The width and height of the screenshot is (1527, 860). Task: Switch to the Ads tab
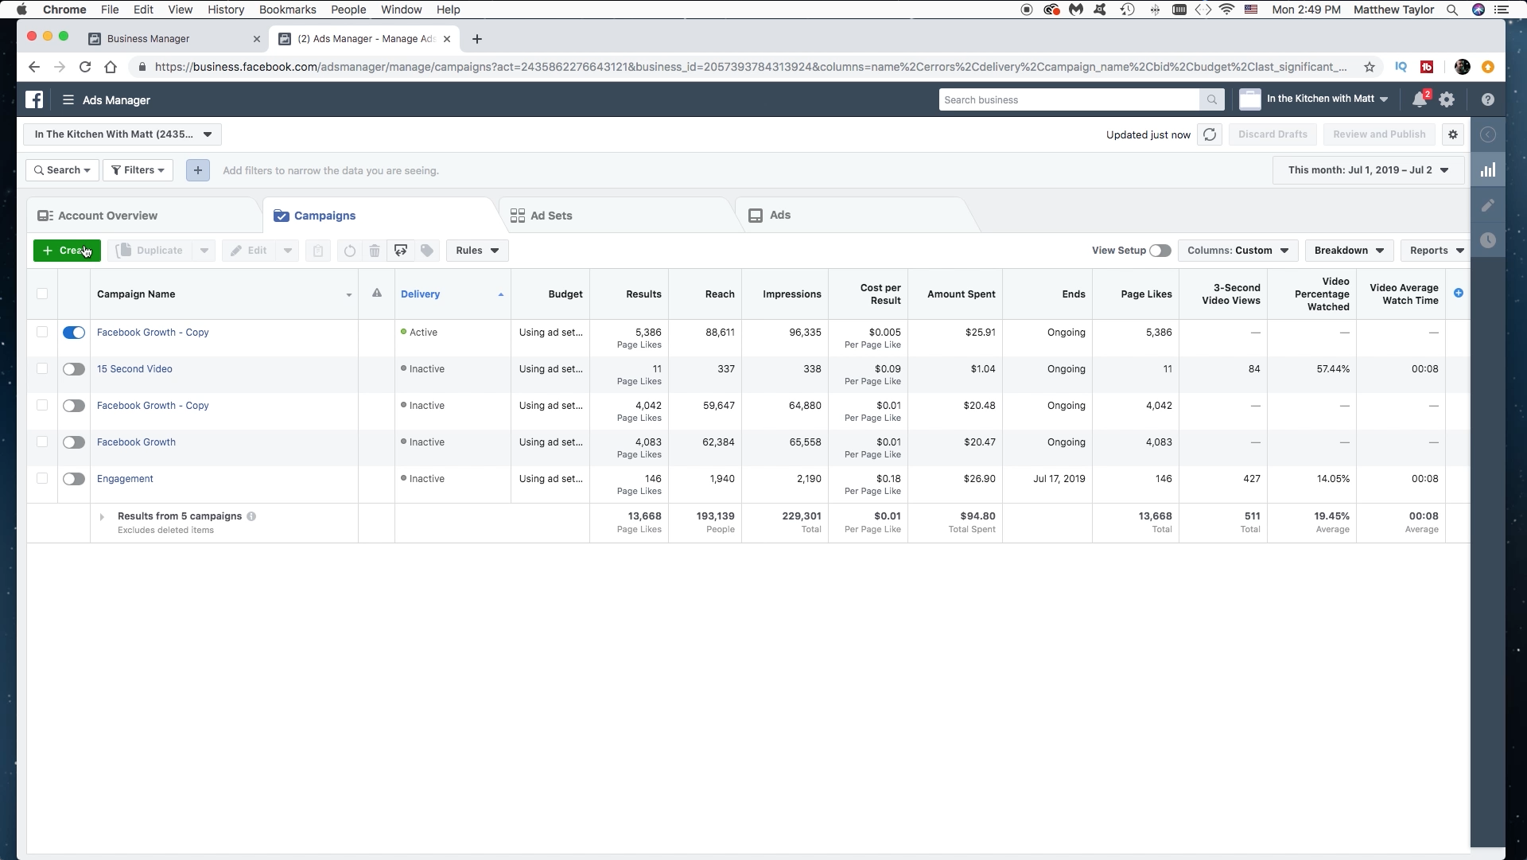coord(779,216)
